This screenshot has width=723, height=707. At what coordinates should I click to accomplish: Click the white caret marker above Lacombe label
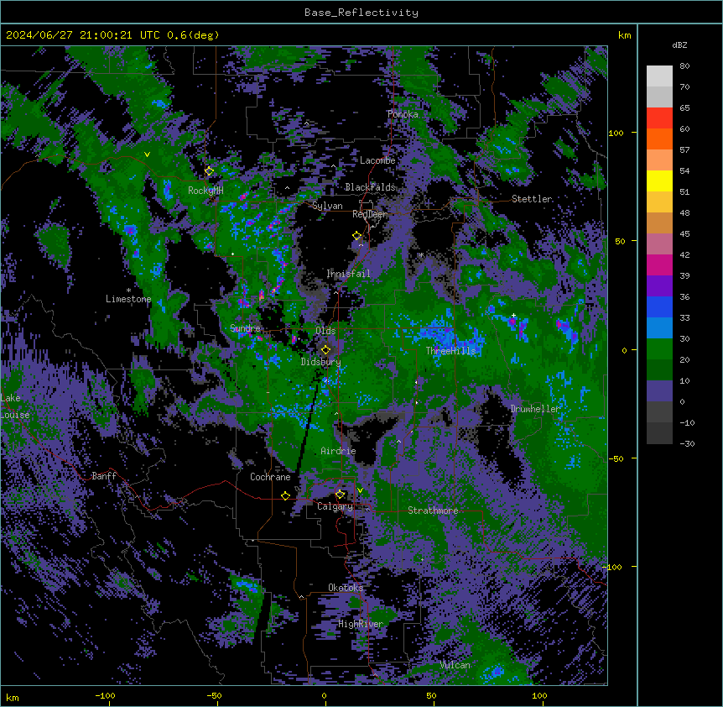pos(333,166)
